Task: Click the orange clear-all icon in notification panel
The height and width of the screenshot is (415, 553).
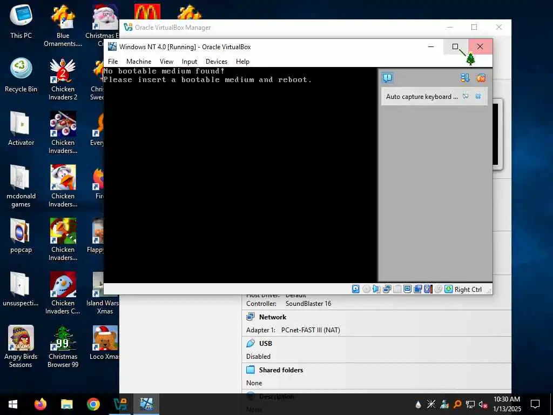Action: click(481, 78)
